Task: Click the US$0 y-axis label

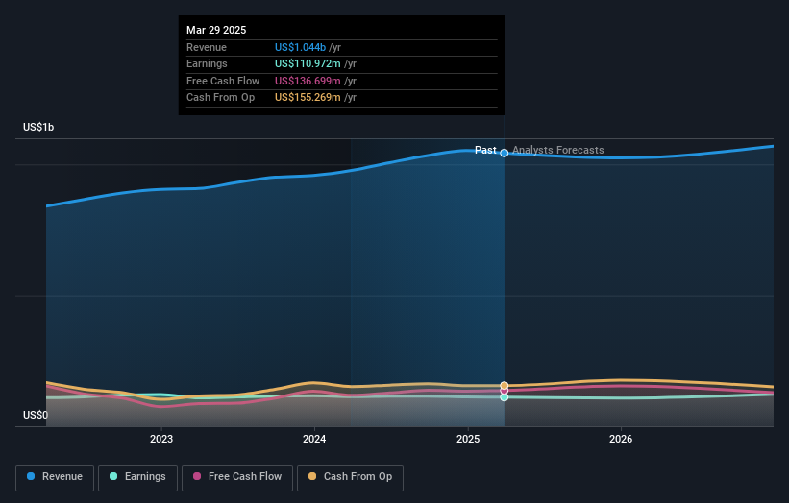Action: 36,415
